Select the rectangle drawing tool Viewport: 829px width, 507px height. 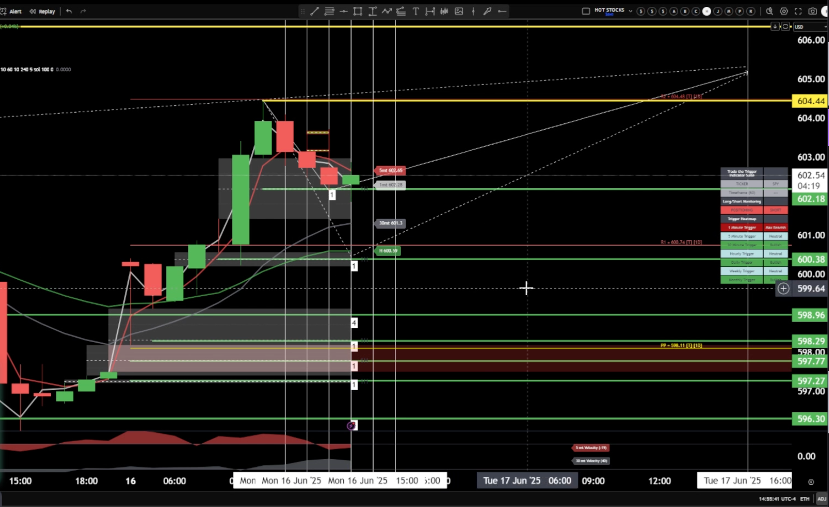click(358, 11)
